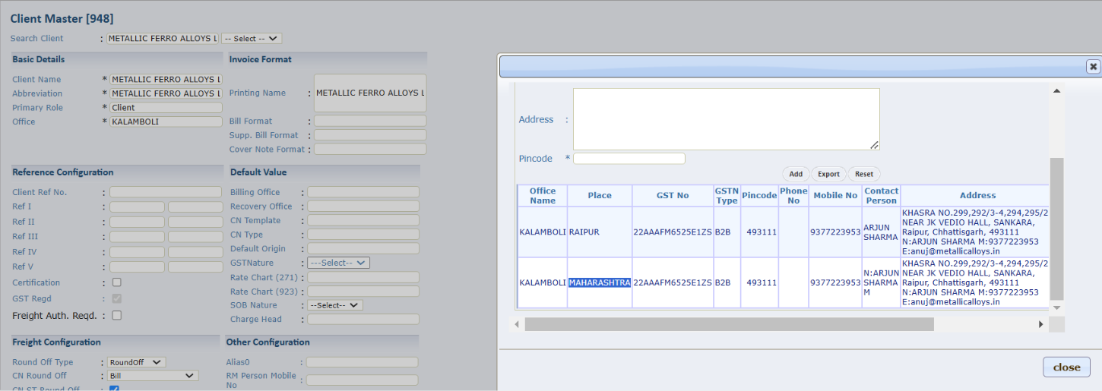
Task: Click inside the Address text area
Action: [726, 119]
